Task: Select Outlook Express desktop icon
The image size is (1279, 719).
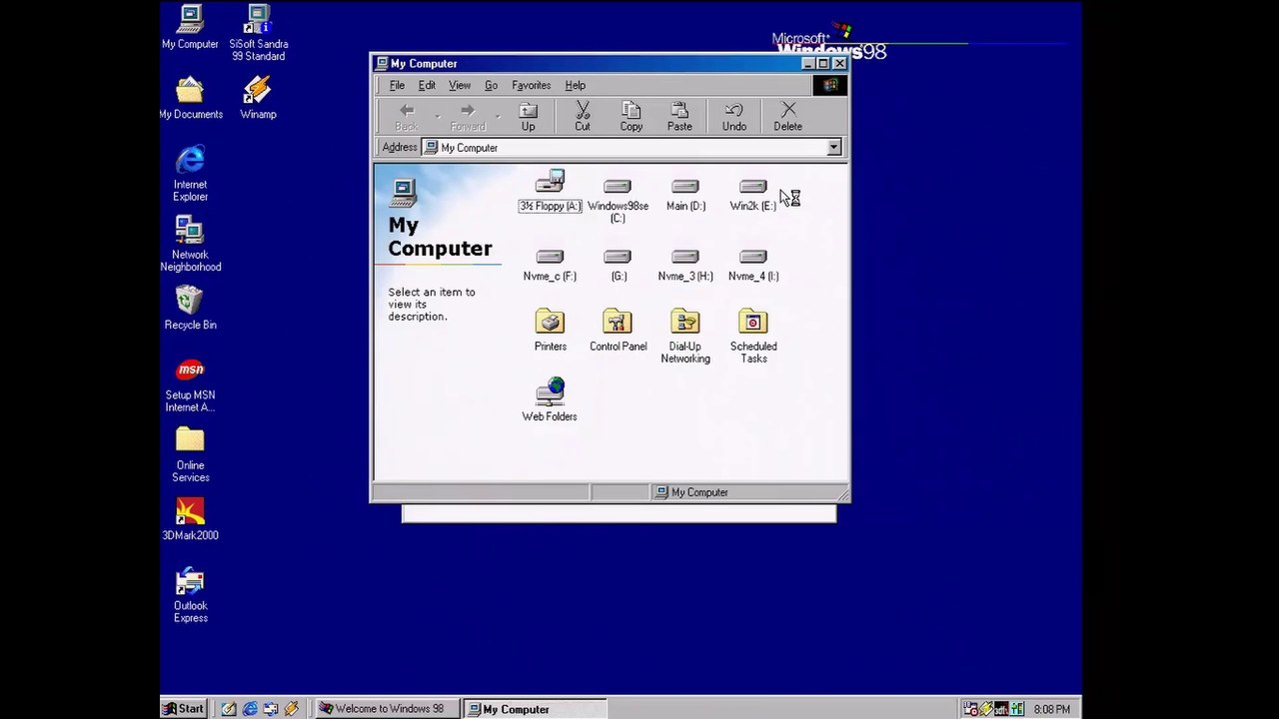Action: tap(190, 594)
